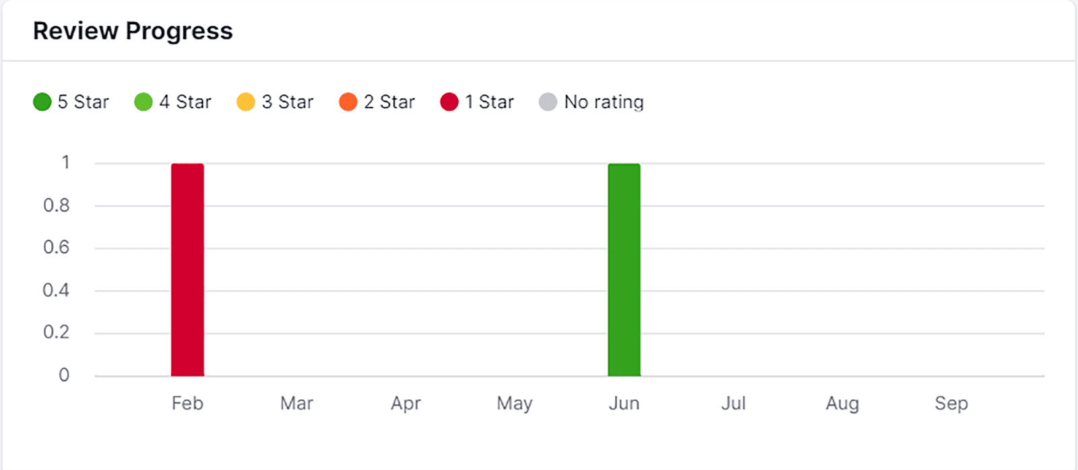This screenshot has width=1078, height=470.
Task: Click the yellow 3 Star legend dot
Action: 246,102
